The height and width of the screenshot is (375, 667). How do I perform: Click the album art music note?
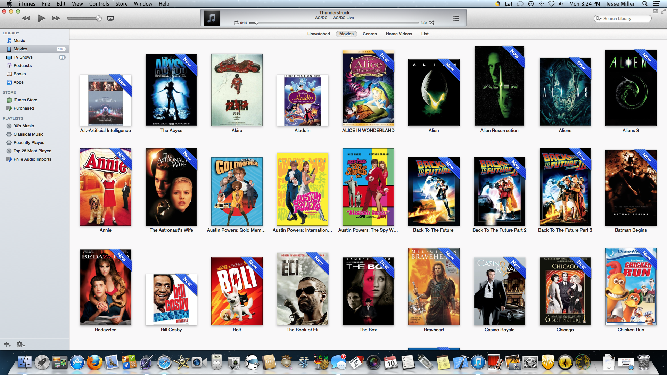212,18
